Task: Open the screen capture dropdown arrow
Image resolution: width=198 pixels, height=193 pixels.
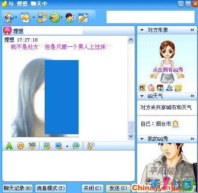Action: [x=67, y=146]
